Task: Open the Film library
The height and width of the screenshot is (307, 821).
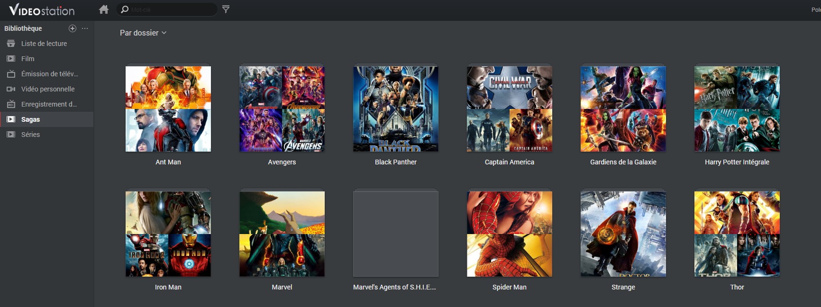Action: pos(46,59)
